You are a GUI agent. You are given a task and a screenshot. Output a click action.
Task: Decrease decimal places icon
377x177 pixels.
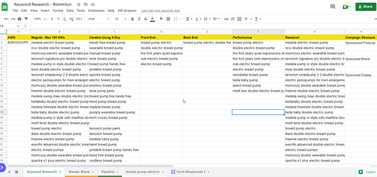click(x=64, y=19)
